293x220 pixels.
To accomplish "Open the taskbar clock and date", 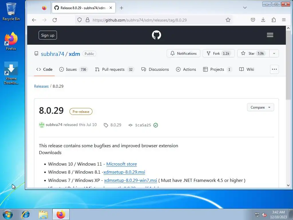I will click(x=278, y=215).
